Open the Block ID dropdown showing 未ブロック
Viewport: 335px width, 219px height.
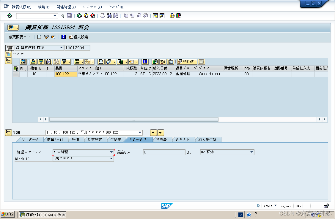coord(111,158)
